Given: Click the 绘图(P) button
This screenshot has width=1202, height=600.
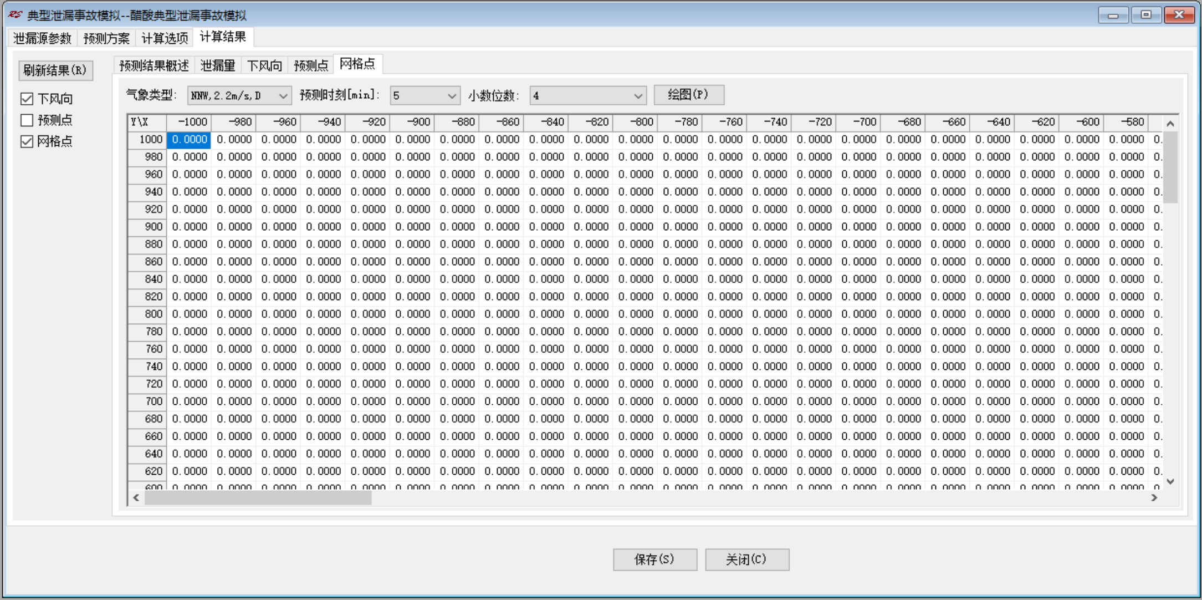Looking at the screenshot, I should point(688,95).
